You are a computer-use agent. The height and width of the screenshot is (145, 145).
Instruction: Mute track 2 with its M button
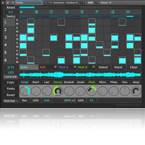[x=17, y=32]
